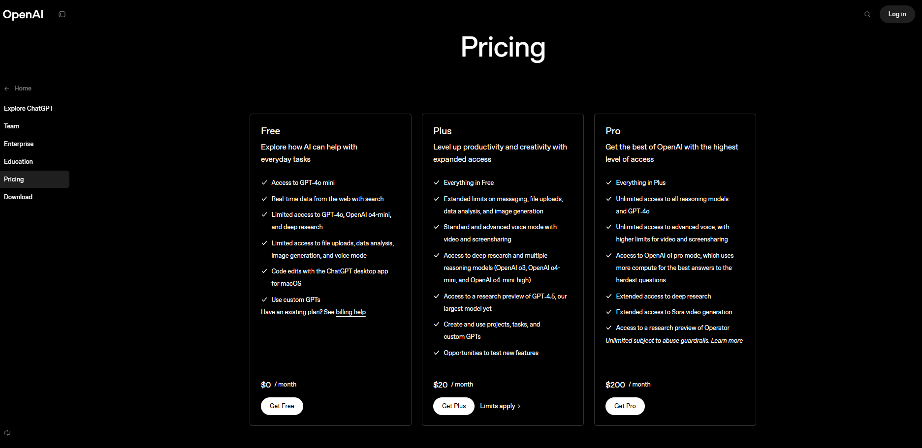Click checkmark beside Opportunities to test new features
Image resolution: width=922 pixels, height=448 pixels.
coord(437,353)
